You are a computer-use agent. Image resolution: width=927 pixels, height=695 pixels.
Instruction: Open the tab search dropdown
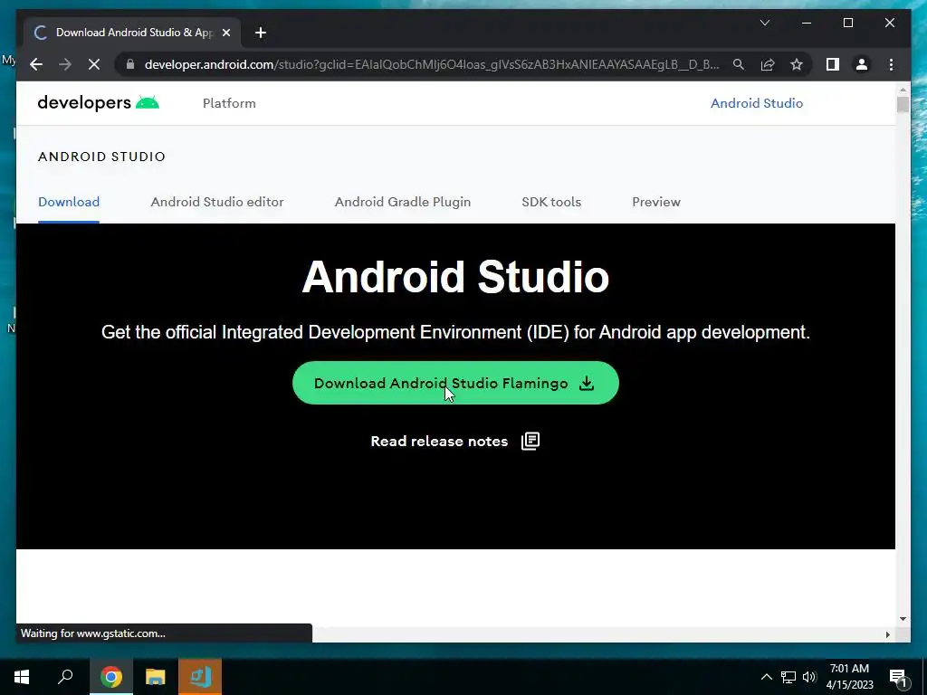coord(764,23)
